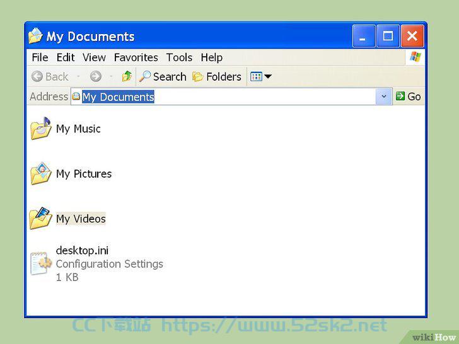Click the Forward arrow icon
Image resolution: width=459 pixels, height=344 pixels.
point(96,77)
